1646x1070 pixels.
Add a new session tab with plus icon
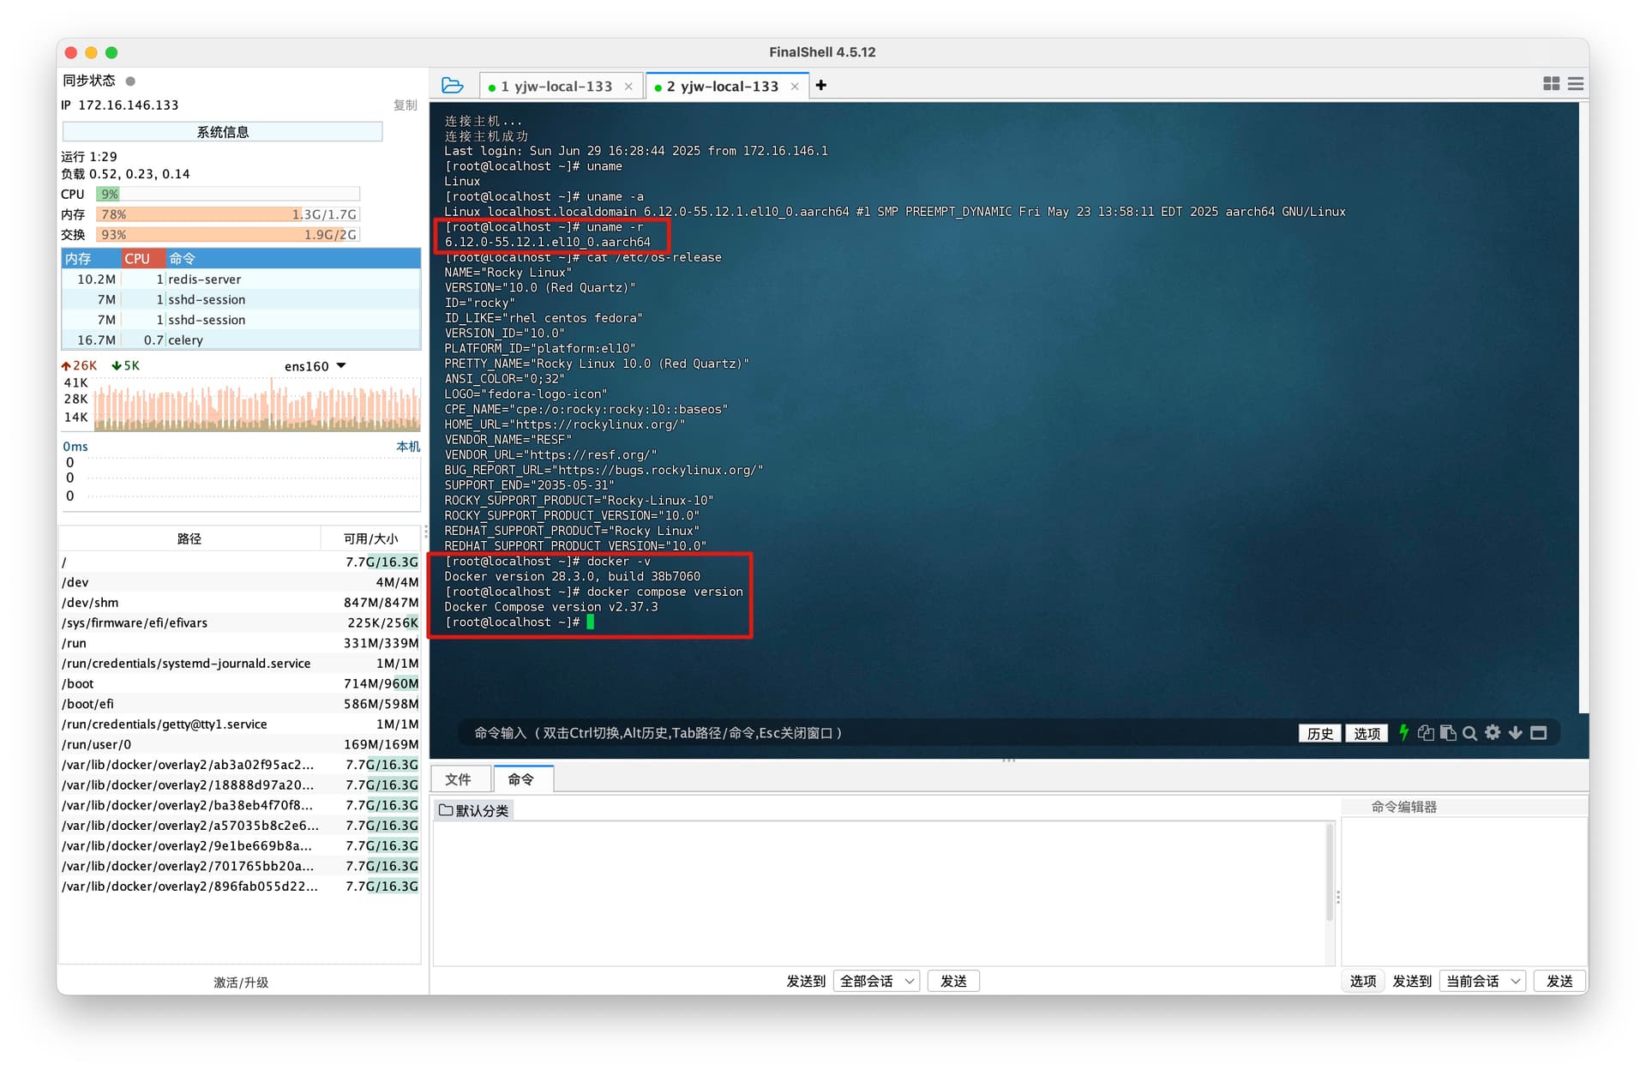tap(820, 85)
